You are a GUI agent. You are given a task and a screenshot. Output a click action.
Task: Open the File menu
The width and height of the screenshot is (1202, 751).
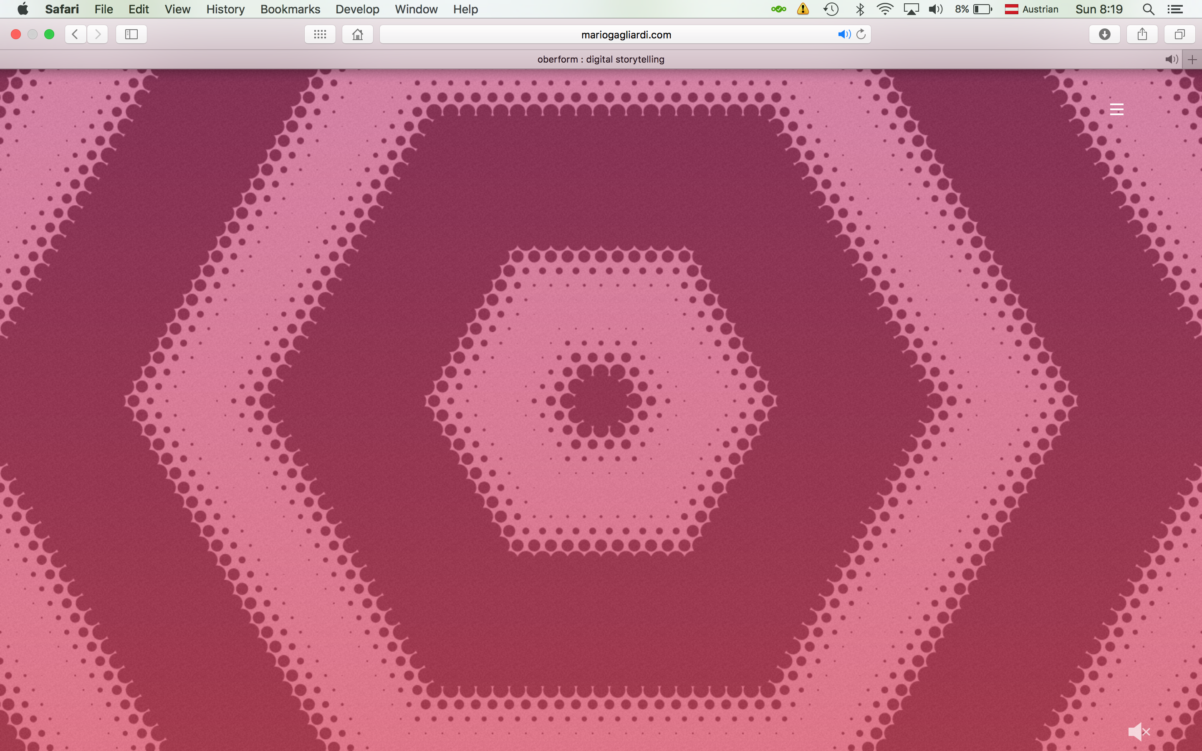(x=104, y=9)
